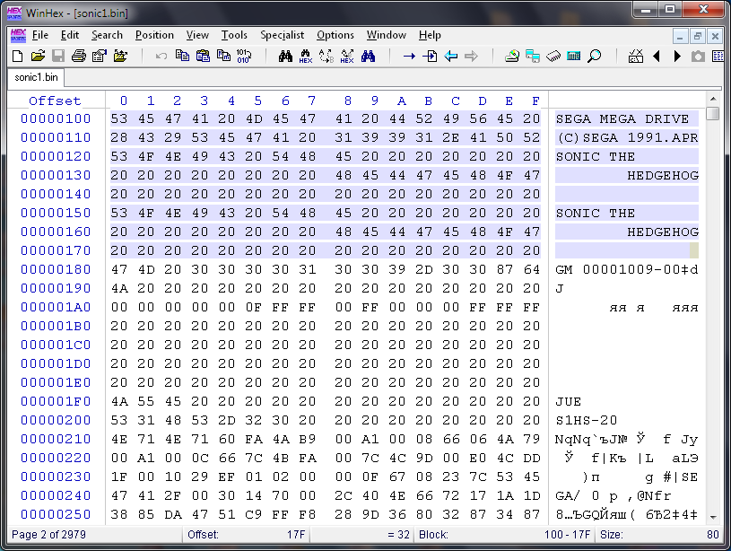Open the Specialist menu
Image resolution: width=731 pixels, height=551 pixels.
point(282,35)
